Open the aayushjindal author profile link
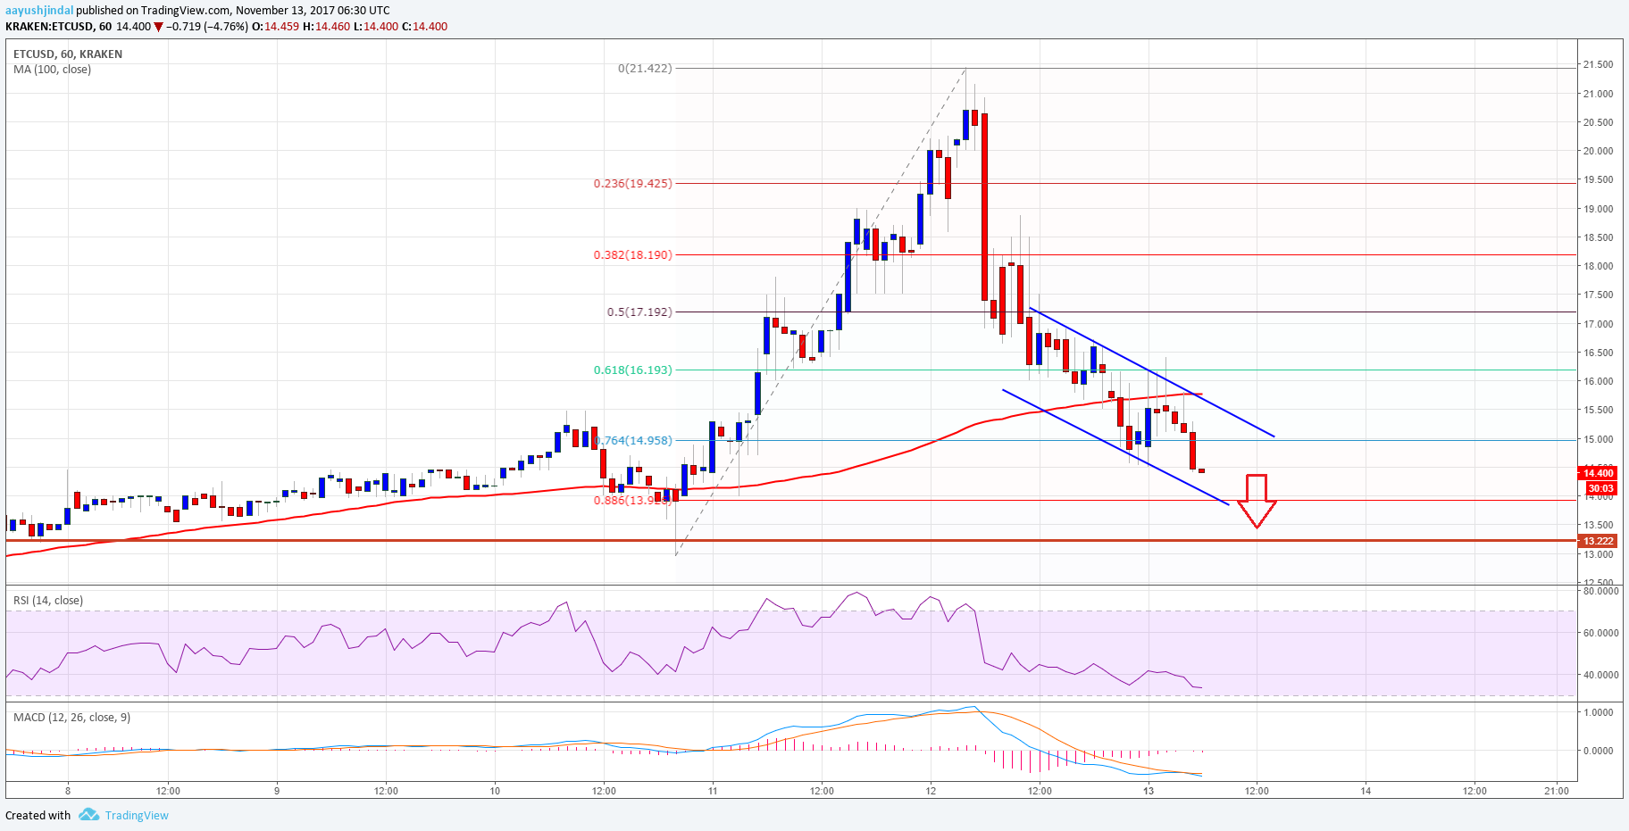Screen dimensions: 1629x831 click(x=39, y=11)
